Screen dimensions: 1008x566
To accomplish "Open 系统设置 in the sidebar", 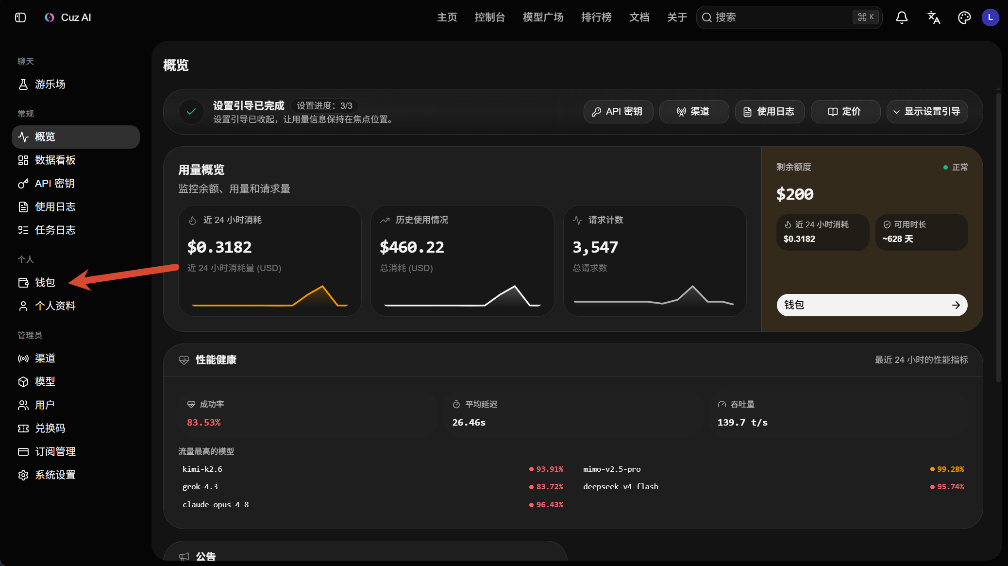I will point(76,475).
